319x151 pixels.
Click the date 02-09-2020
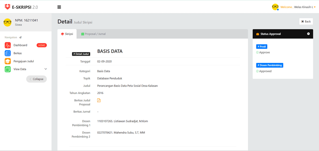[x=104, y=61]
